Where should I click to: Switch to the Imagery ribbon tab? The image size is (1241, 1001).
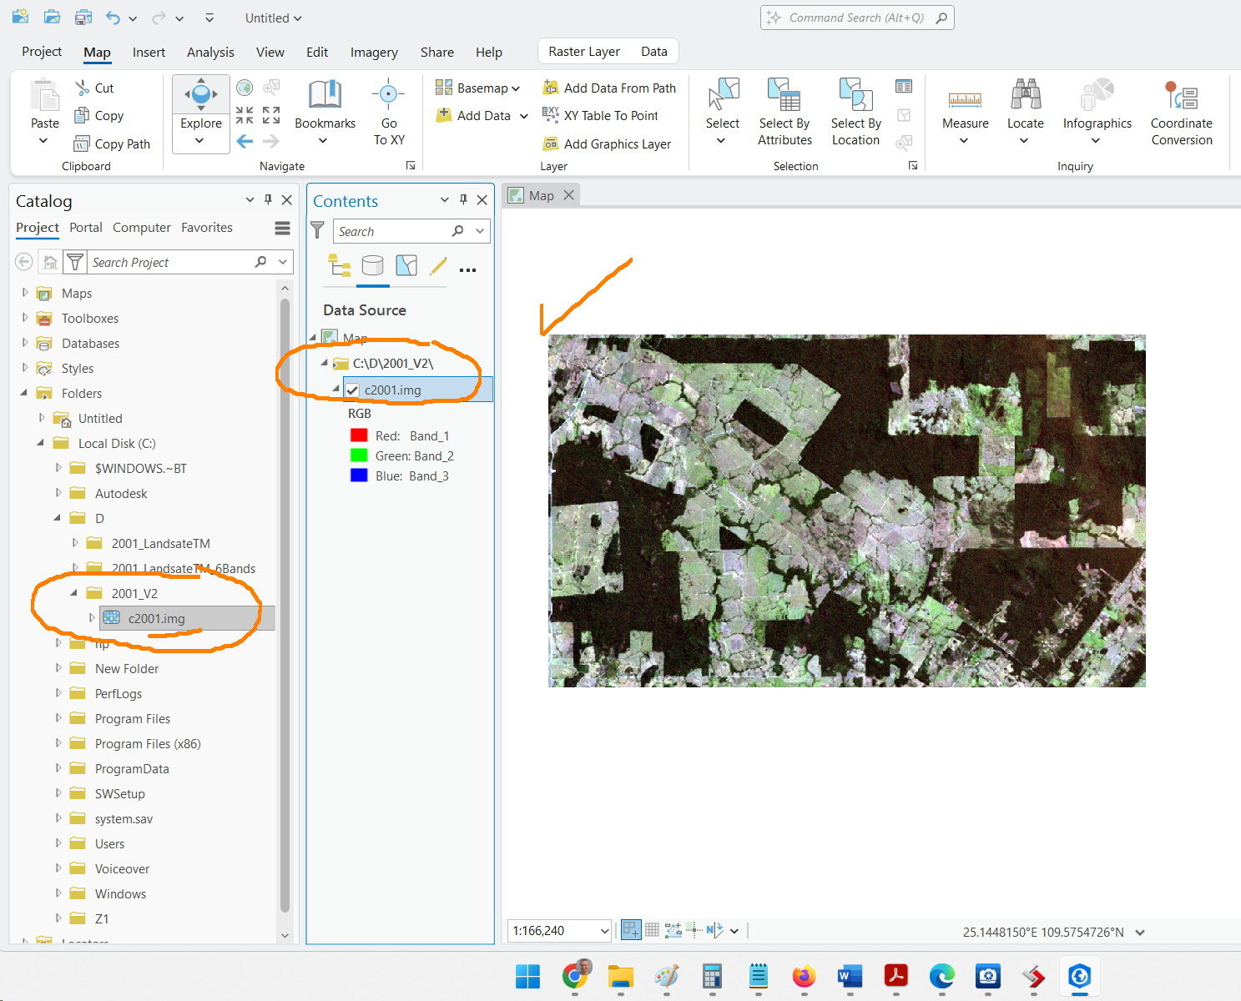374,52
